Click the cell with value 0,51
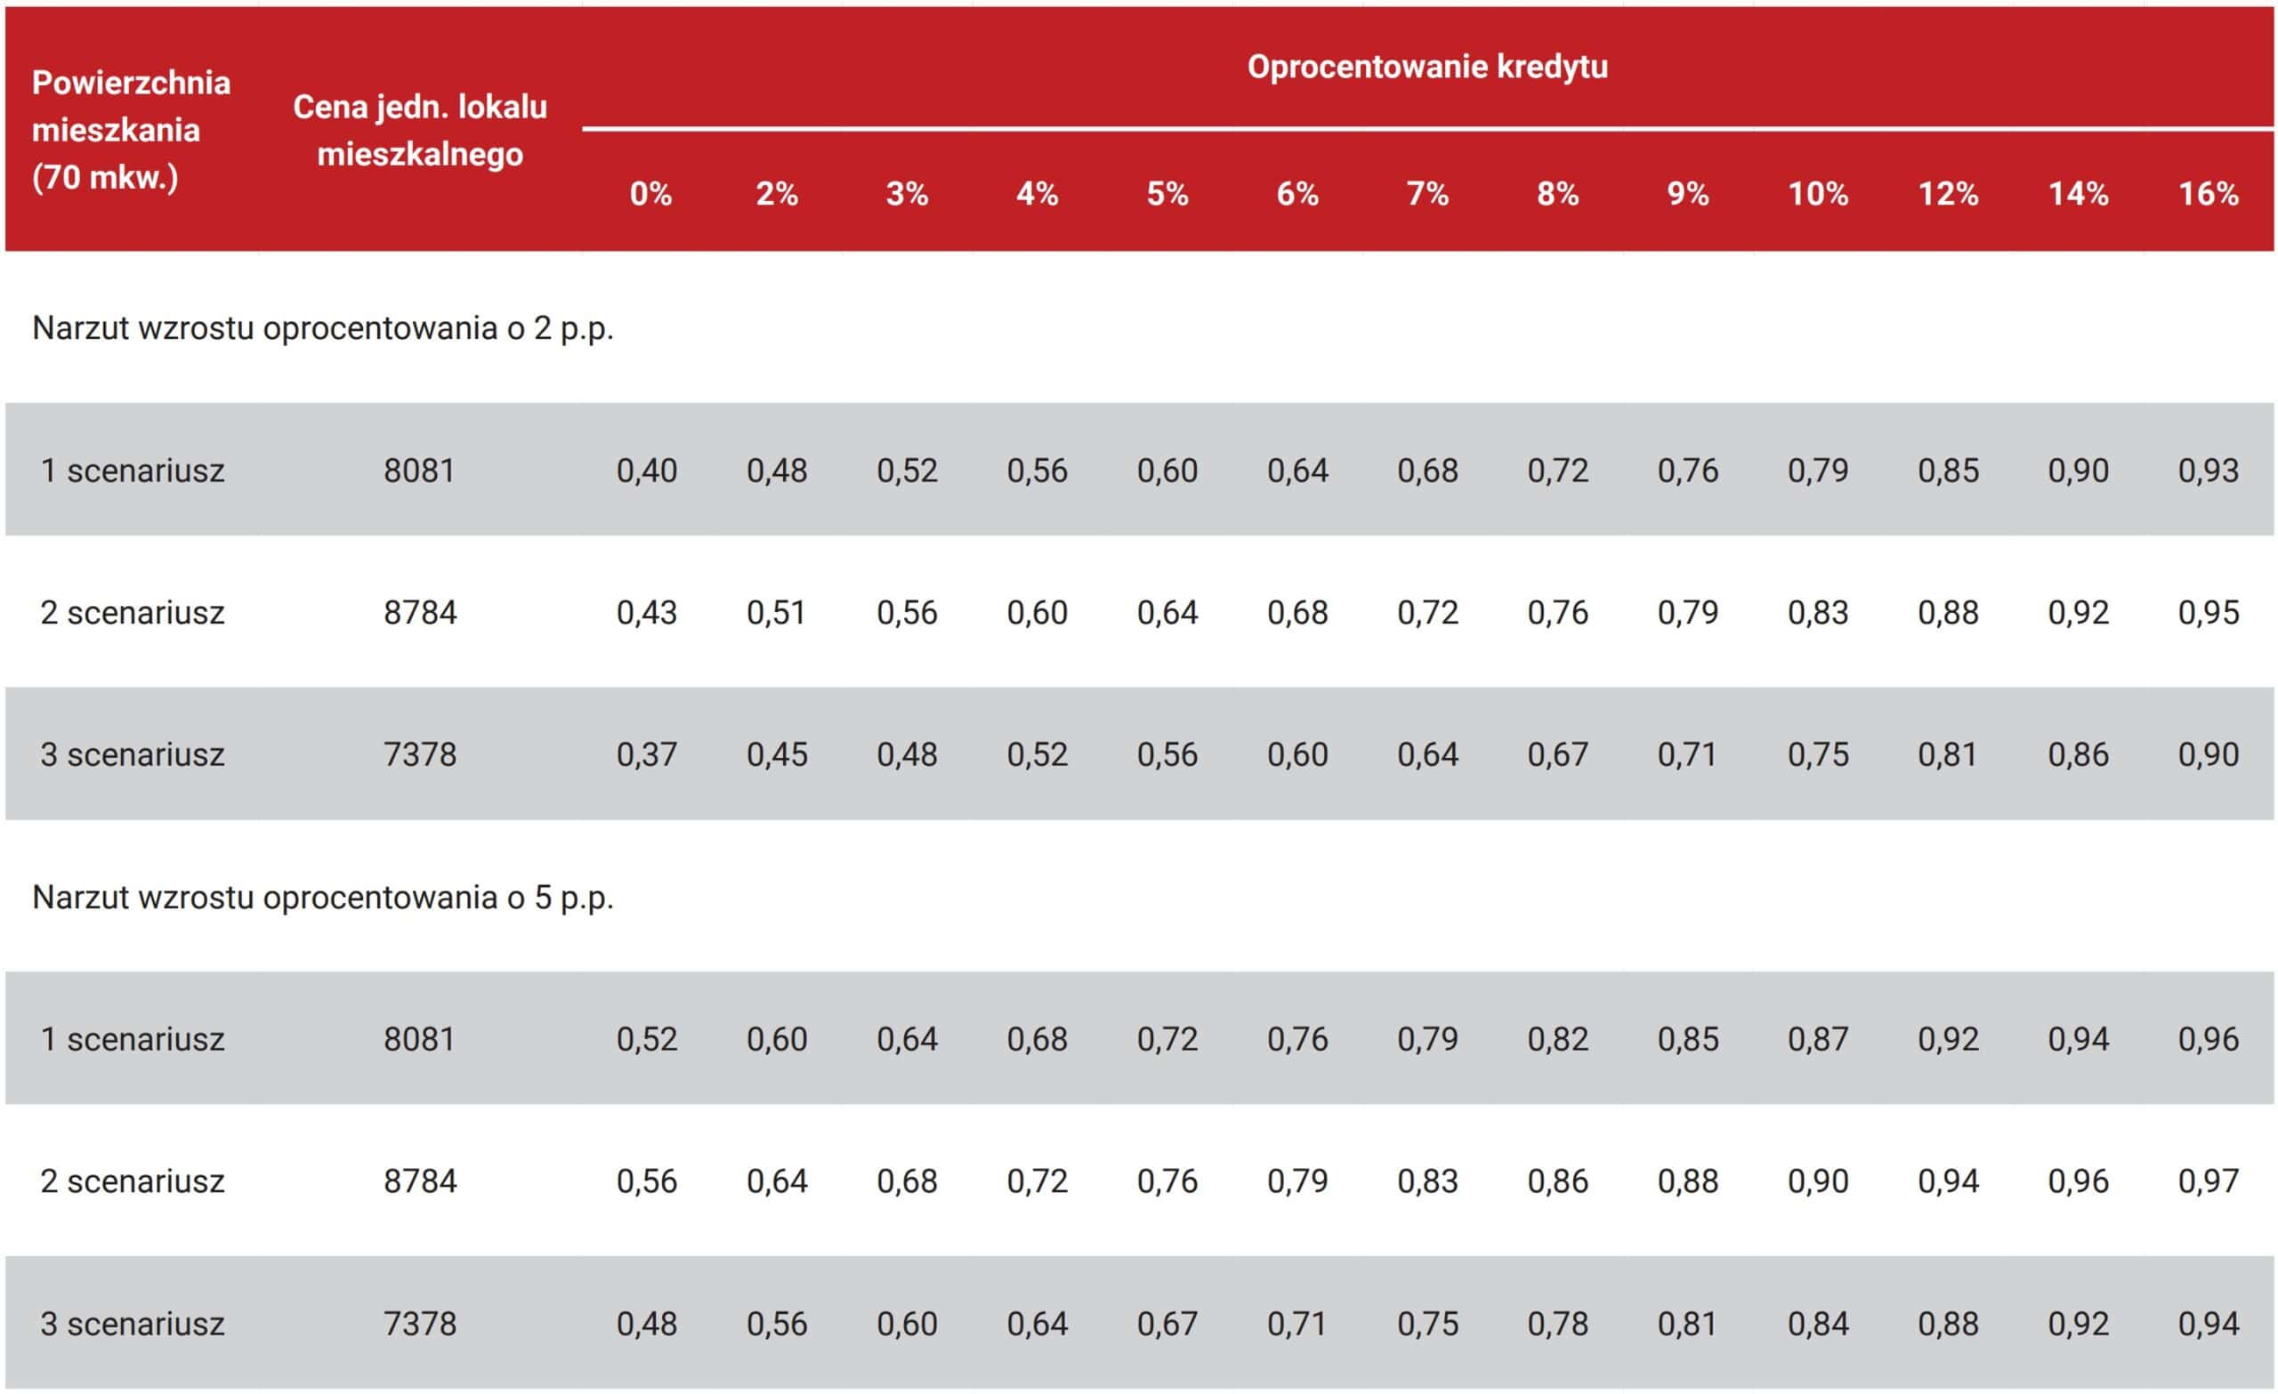This screenshot has width=2278, height=1394. 776,613
